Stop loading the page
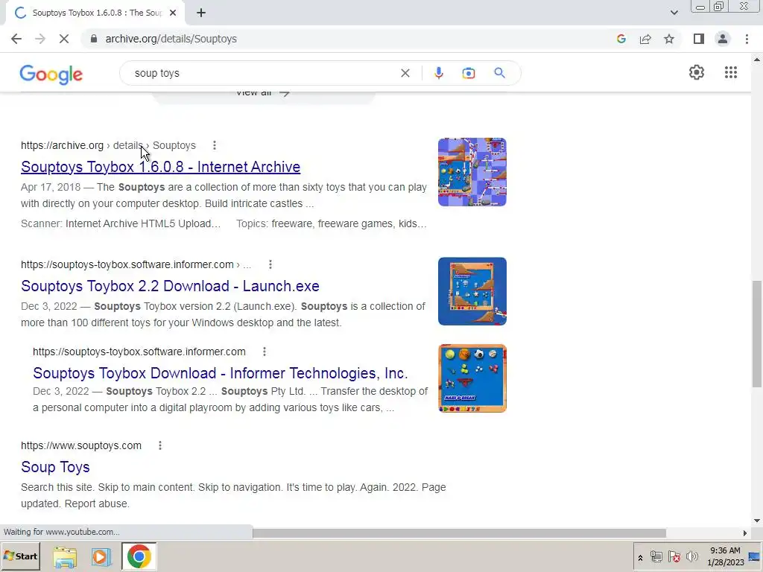 pos(64,39)
